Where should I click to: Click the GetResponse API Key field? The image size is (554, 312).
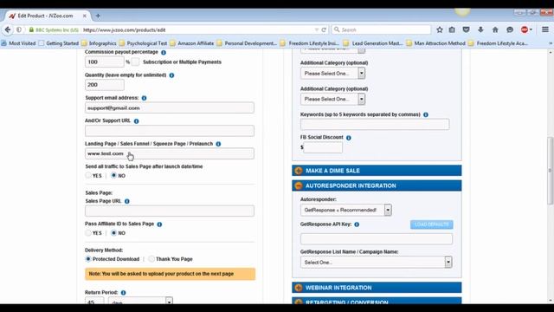click(x=377, y=239)
